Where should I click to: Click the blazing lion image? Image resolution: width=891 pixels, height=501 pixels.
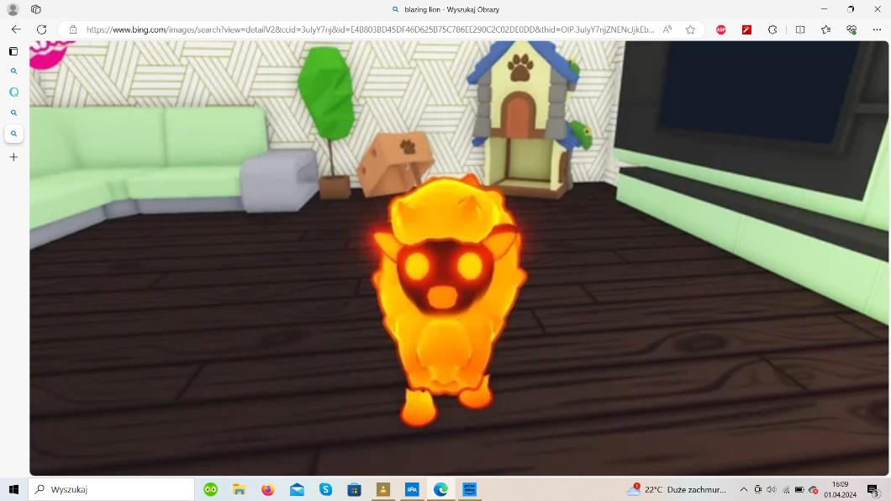coord(450,294)
